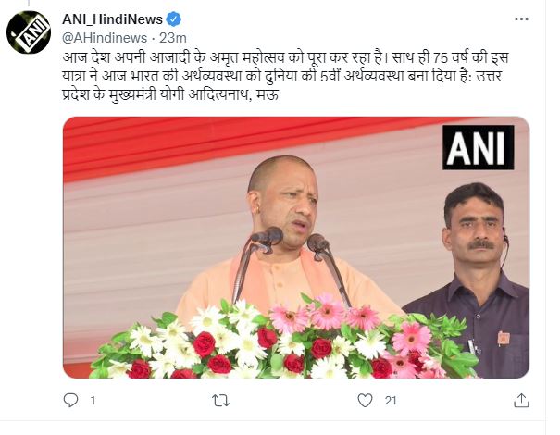
Task: Open the attached photo of speaker at podium
Action: tap(296, 247)
